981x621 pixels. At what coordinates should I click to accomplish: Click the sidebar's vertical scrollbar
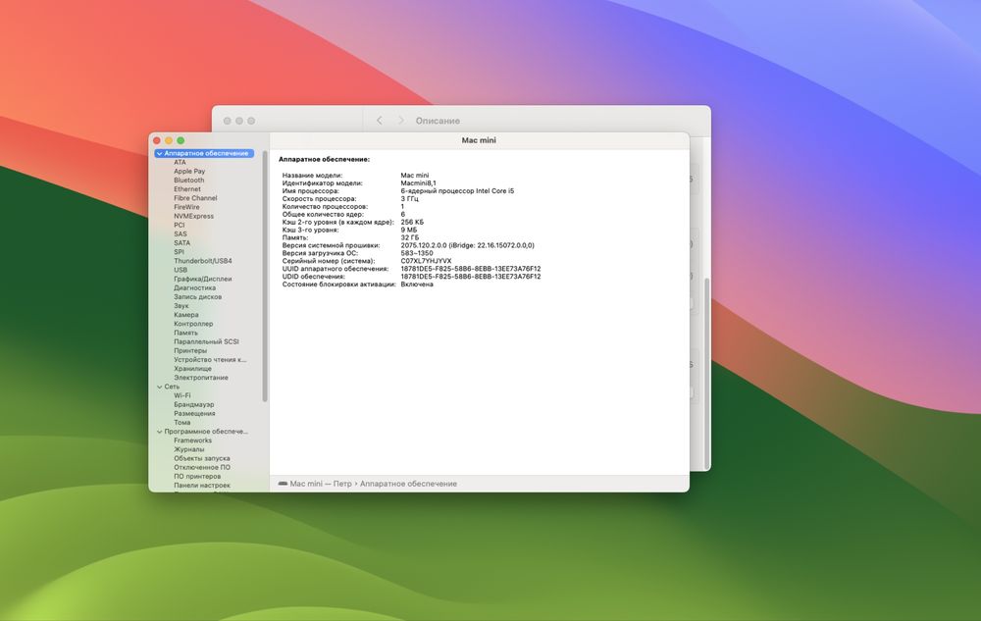coord(265,276)
